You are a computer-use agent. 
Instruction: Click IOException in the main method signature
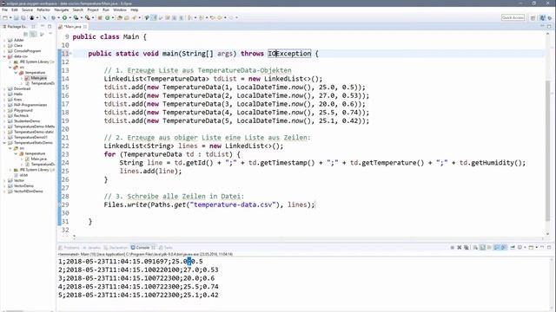coord(289,54)
